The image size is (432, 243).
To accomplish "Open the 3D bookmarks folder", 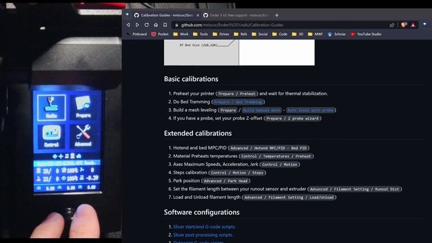I will tap(298, 34).
